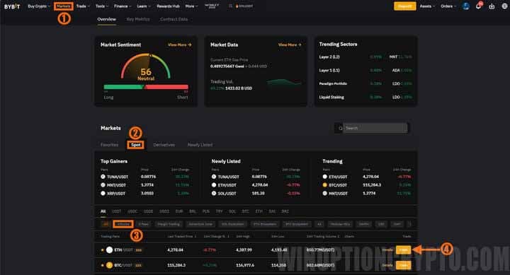Image resolution: width=510 pixels, height=275 pixels.
Task: Toggle the AI filter chip
Action: tap(319, 224)
